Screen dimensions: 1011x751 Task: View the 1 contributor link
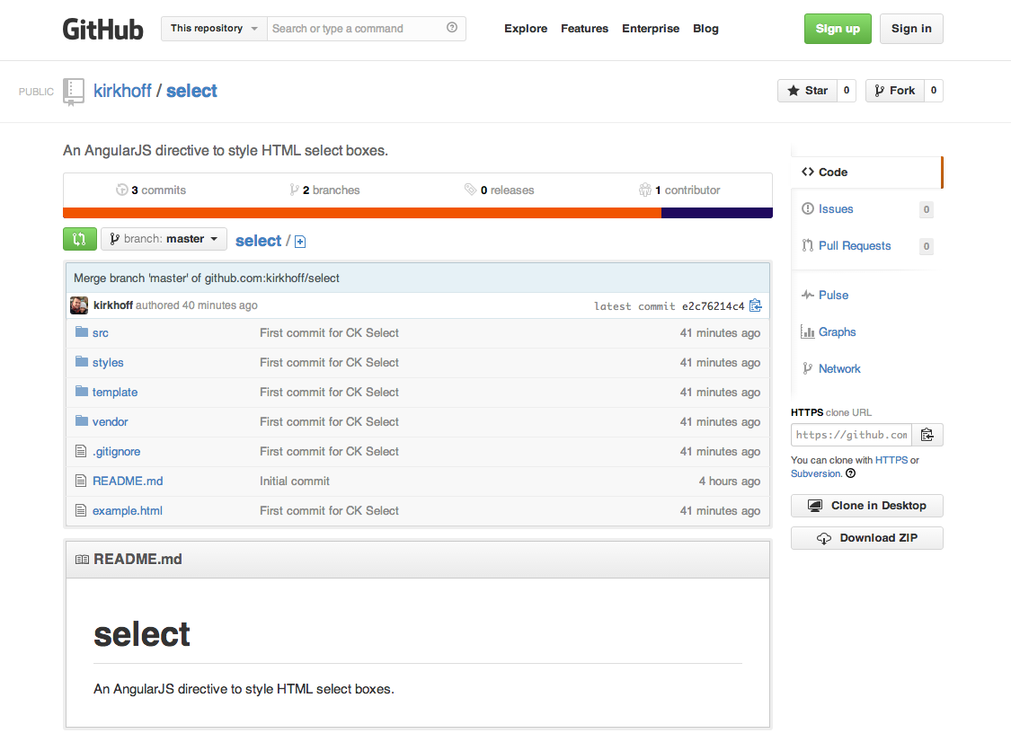[x=679, y=190]
